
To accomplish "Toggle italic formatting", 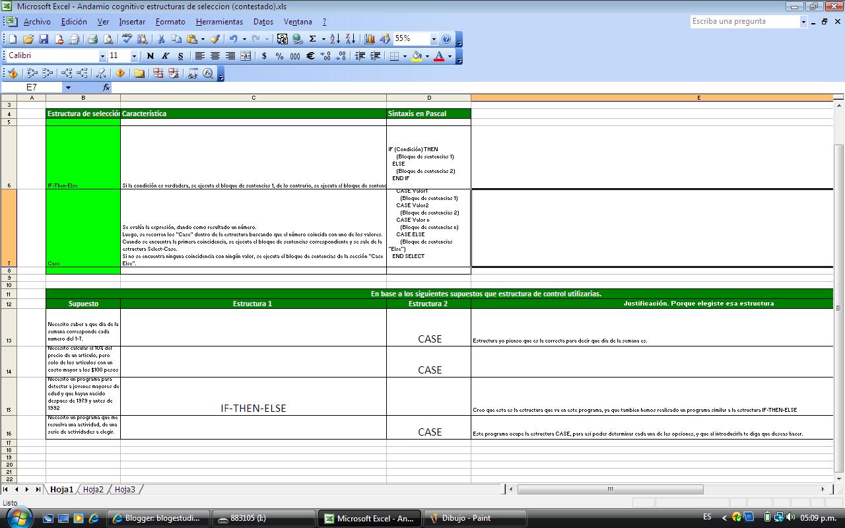I will tap(165, 56).
